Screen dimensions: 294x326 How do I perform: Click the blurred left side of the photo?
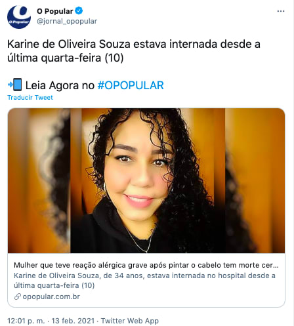click(x=39, y=180)
